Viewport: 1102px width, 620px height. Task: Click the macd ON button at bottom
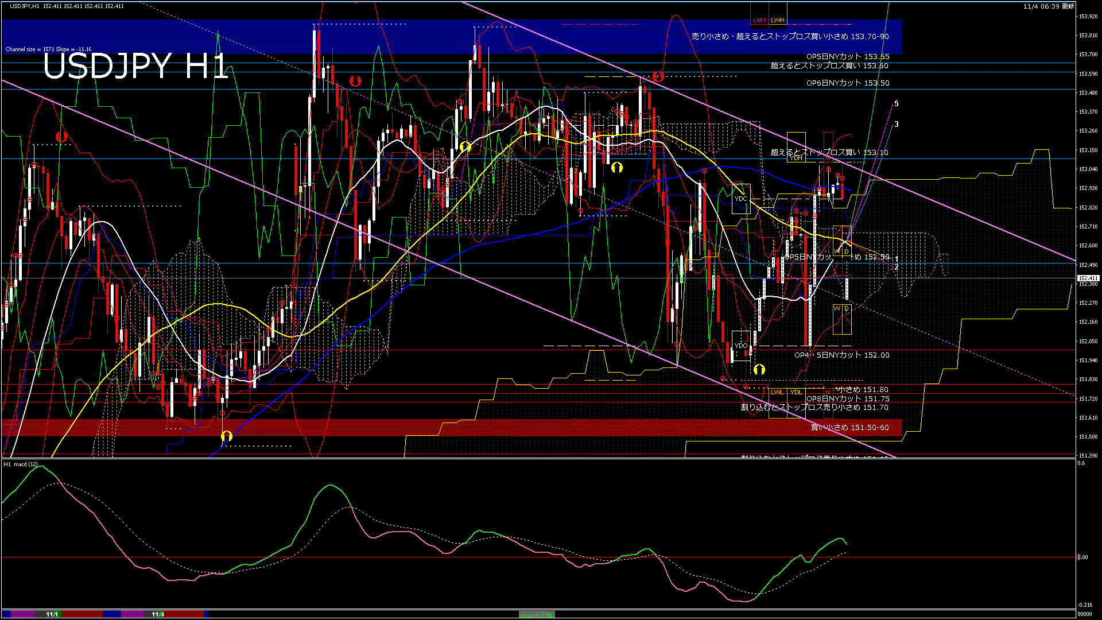click(537, 615)
